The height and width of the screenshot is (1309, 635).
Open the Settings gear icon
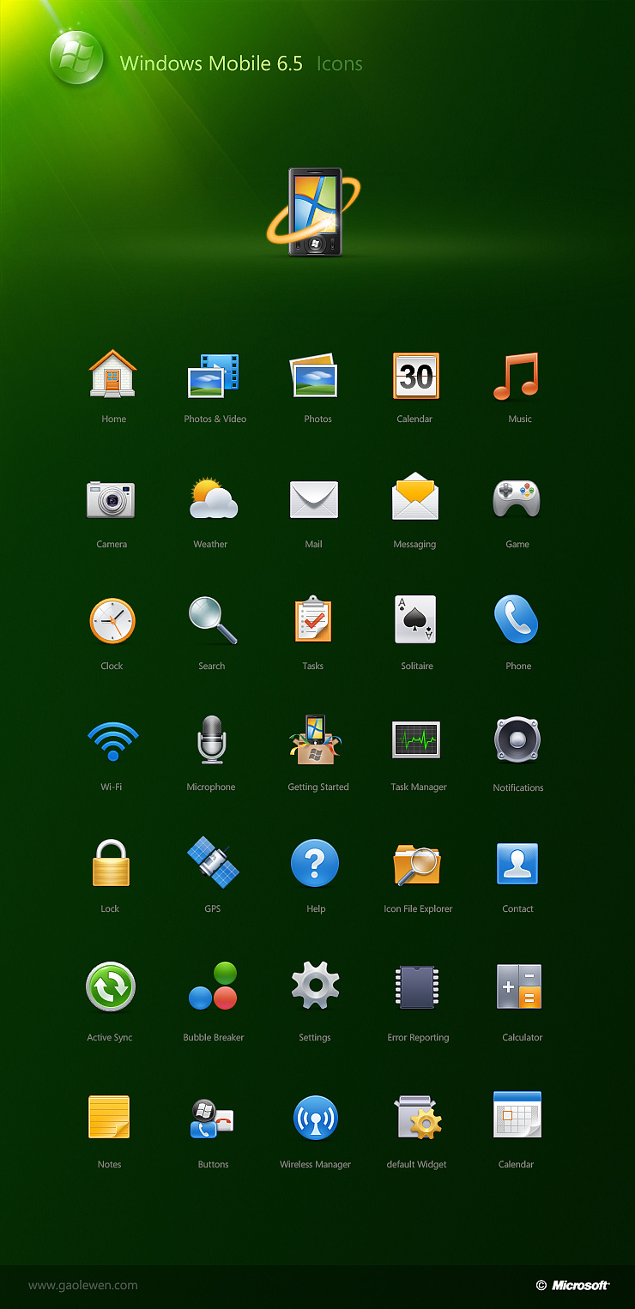[315, 986]
